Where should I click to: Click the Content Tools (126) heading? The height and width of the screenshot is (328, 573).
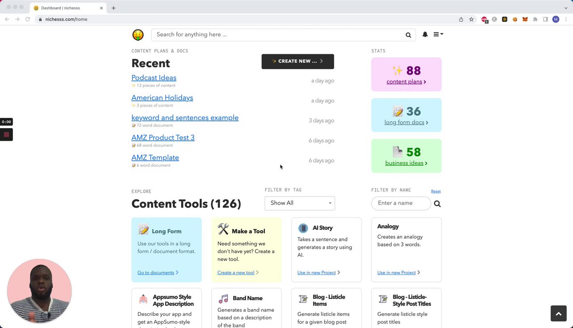coord(186,204)
